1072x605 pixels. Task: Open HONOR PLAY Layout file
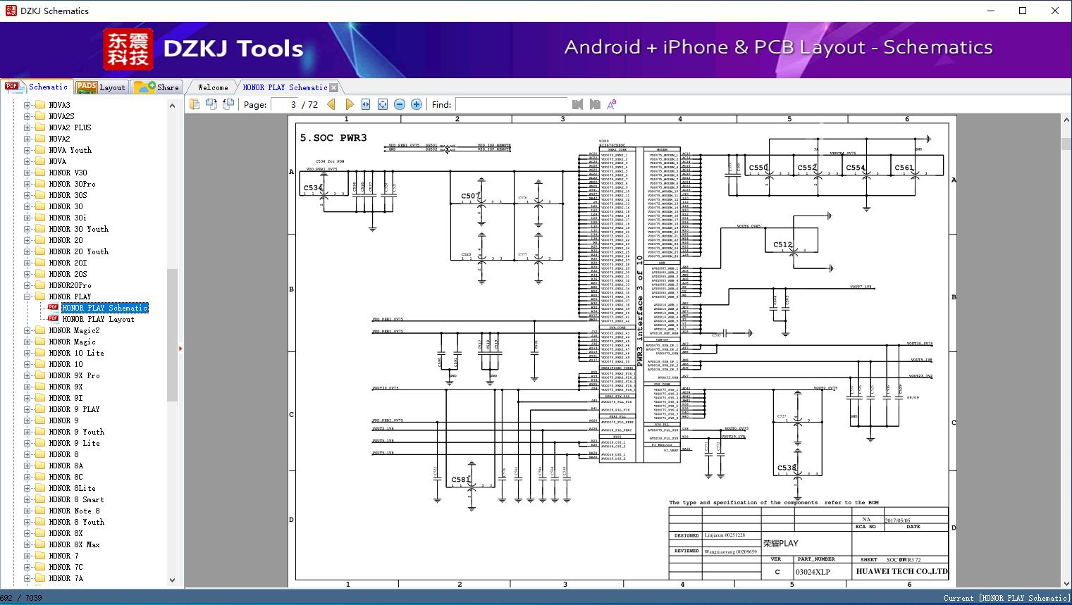click(x=98, y=319)
